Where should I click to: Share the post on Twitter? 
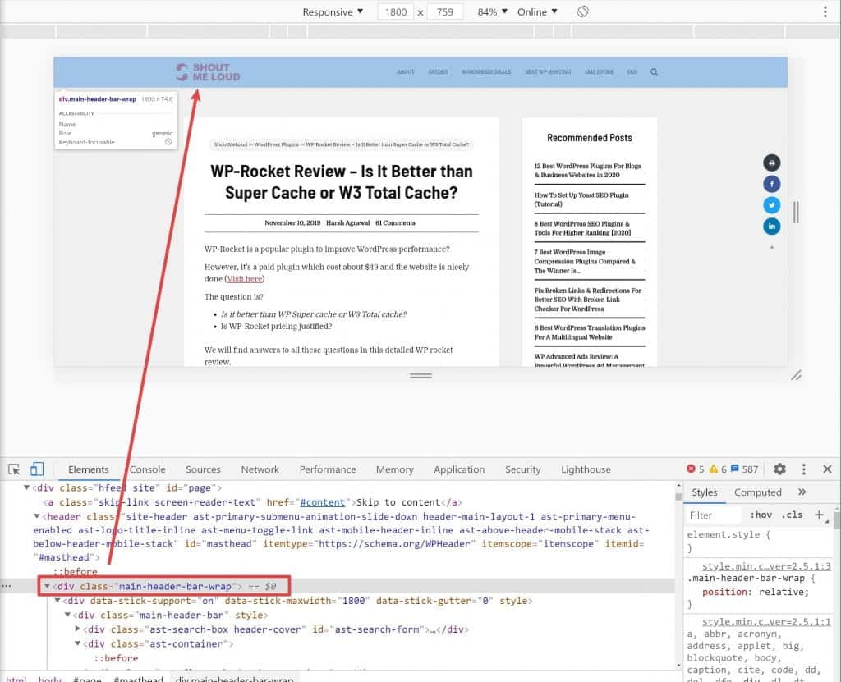pos(771,205)
